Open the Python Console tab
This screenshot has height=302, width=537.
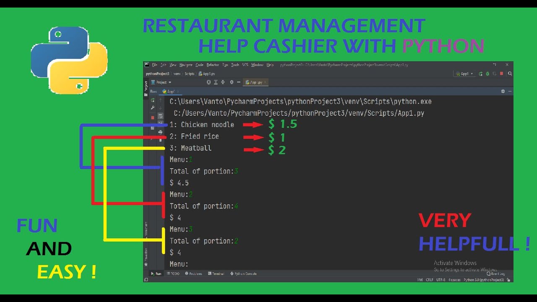point(243,273)
